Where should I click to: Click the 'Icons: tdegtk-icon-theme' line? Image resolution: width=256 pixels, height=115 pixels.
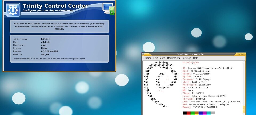point(205,96)
